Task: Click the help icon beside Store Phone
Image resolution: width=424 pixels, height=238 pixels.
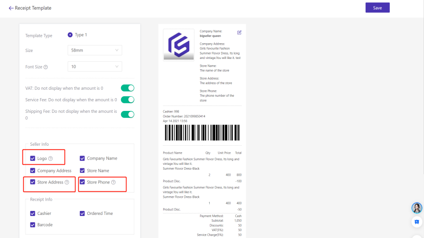Action: [113, 183]
